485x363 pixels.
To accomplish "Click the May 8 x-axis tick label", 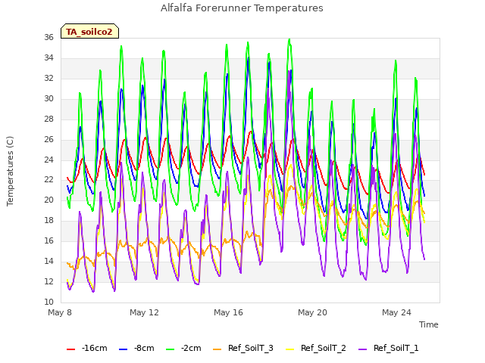I will pos(60,312).
